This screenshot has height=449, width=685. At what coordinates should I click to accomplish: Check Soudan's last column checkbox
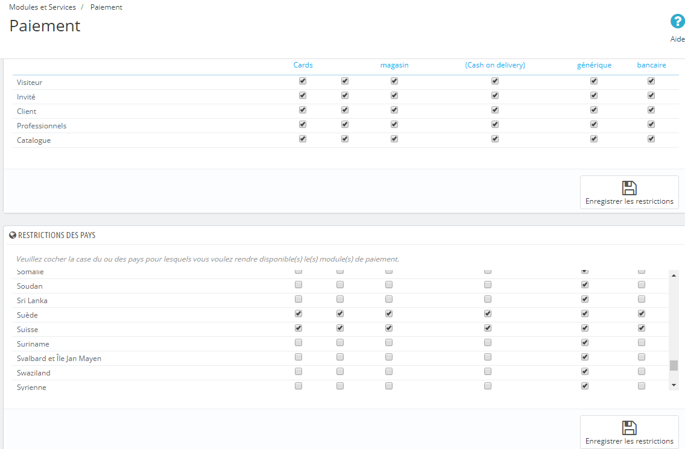pos(642,285)
